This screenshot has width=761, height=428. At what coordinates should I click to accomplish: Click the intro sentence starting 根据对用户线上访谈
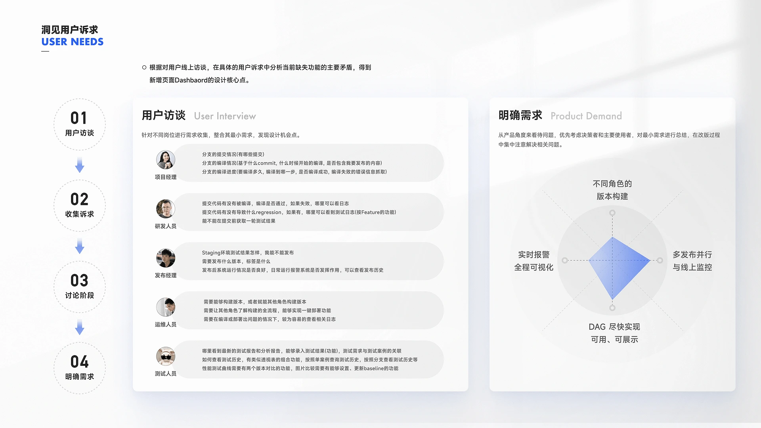point(260,68)
